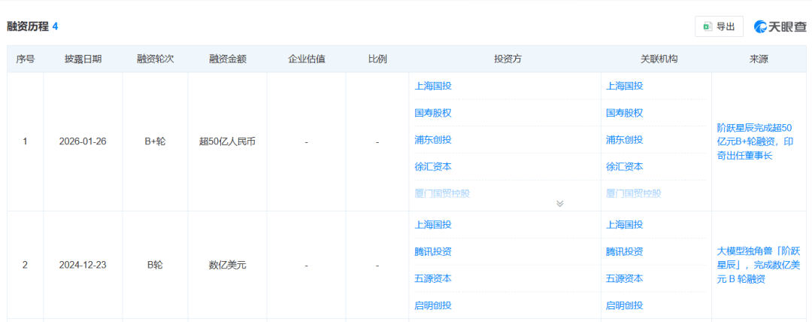Open the B轮 financing news source link
Image resolution: width=812 pixels, height=322 pixels.
(759, 265)
